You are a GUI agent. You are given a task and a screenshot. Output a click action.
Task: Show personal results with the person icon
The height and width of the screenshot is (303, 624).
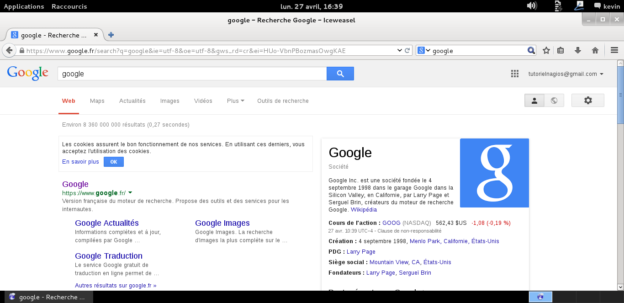click(x=534, y=101)
